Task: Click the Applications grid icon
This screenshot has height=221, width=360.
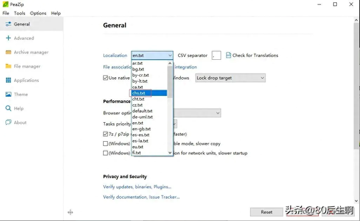Action: tap(8, 80)
